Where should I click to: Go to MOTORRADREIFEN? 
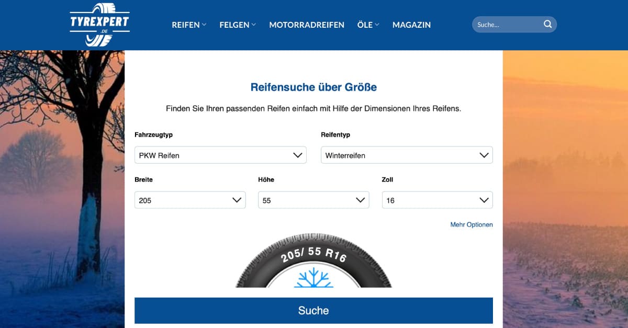307,25
